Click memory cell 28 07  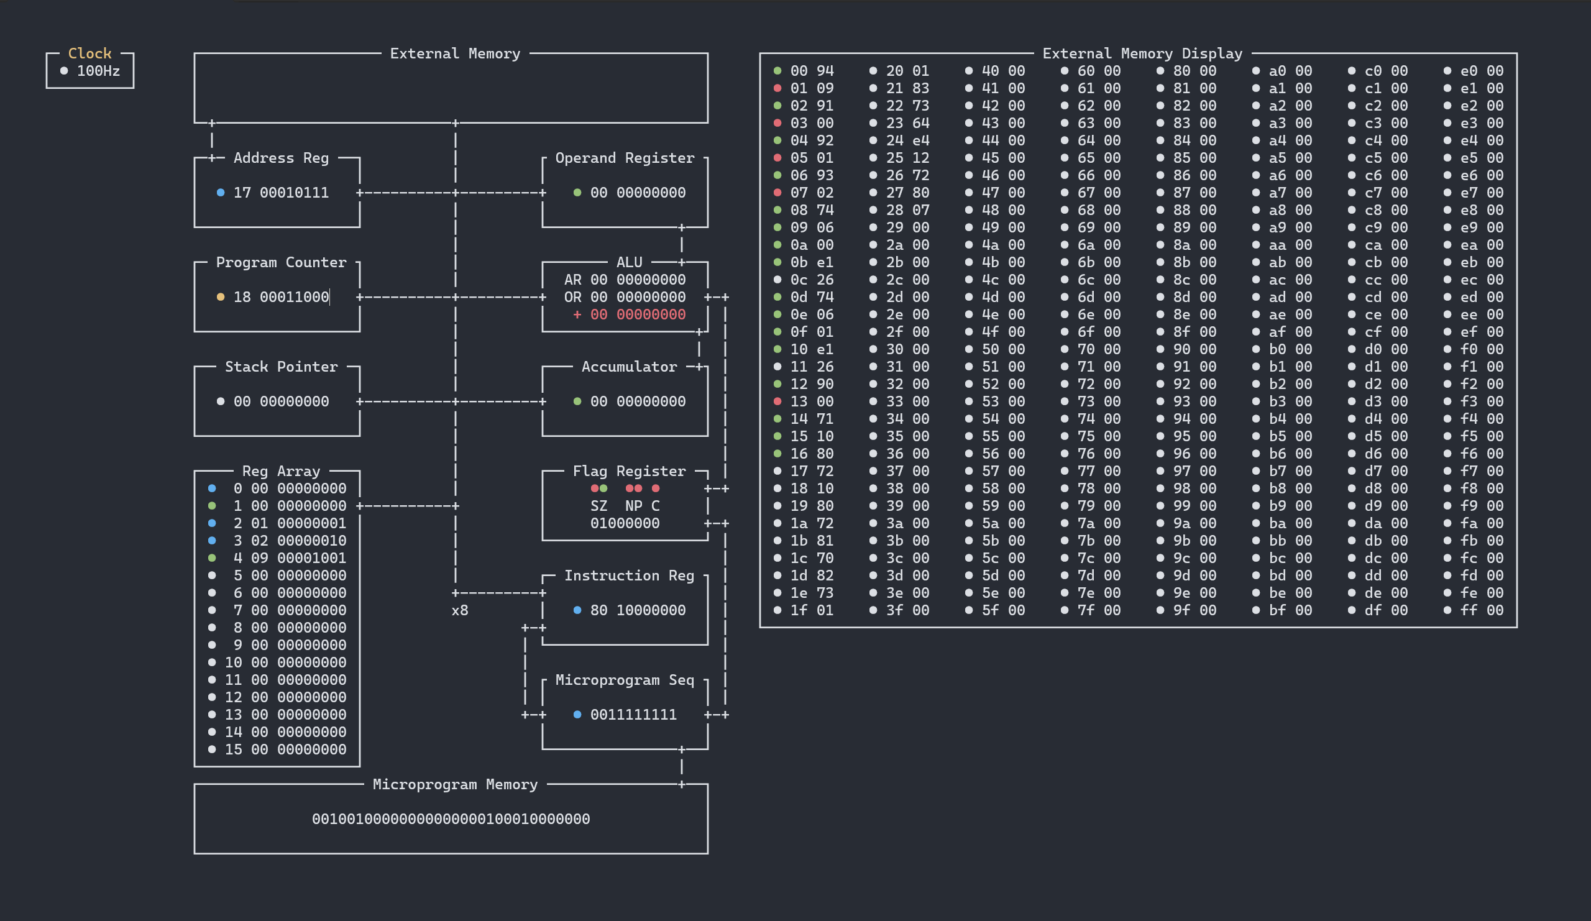tap(908, 210)
